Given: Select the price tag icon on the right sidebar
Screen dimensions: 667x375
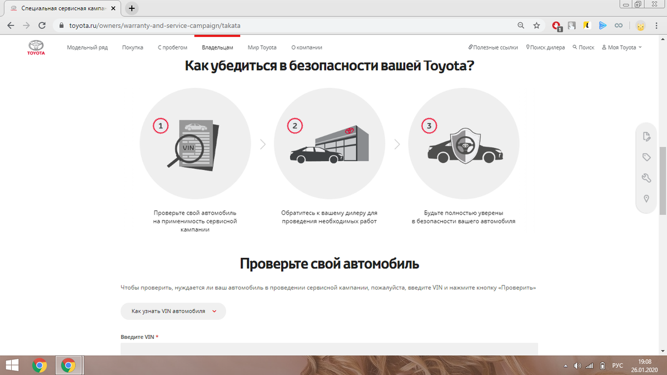Looking at the screenshot, I should coord(646,157).
